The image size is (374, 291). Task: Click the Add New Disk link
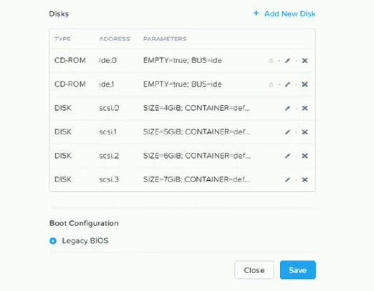289,14
